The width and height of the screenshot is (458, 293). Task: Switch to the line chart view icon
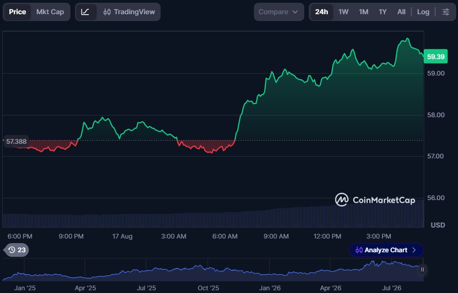coord(85,12)
